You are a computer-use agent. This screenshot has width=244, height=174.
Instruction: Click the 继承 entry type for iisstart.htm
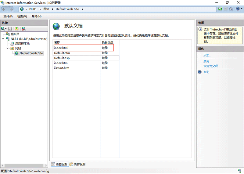[105, 68]
